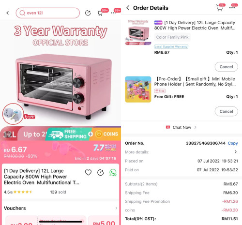Open Chat Now with seller

(181, 127)
